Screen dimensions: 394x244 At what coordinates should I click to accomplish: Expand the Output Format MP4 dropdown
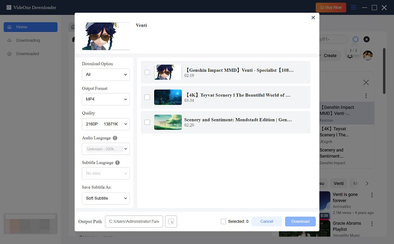pos(105,99)
